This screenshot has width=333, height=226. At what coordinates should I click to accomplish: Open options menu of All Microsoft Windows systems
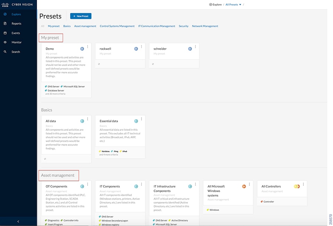pyautogui.click(x=249, y=184)
